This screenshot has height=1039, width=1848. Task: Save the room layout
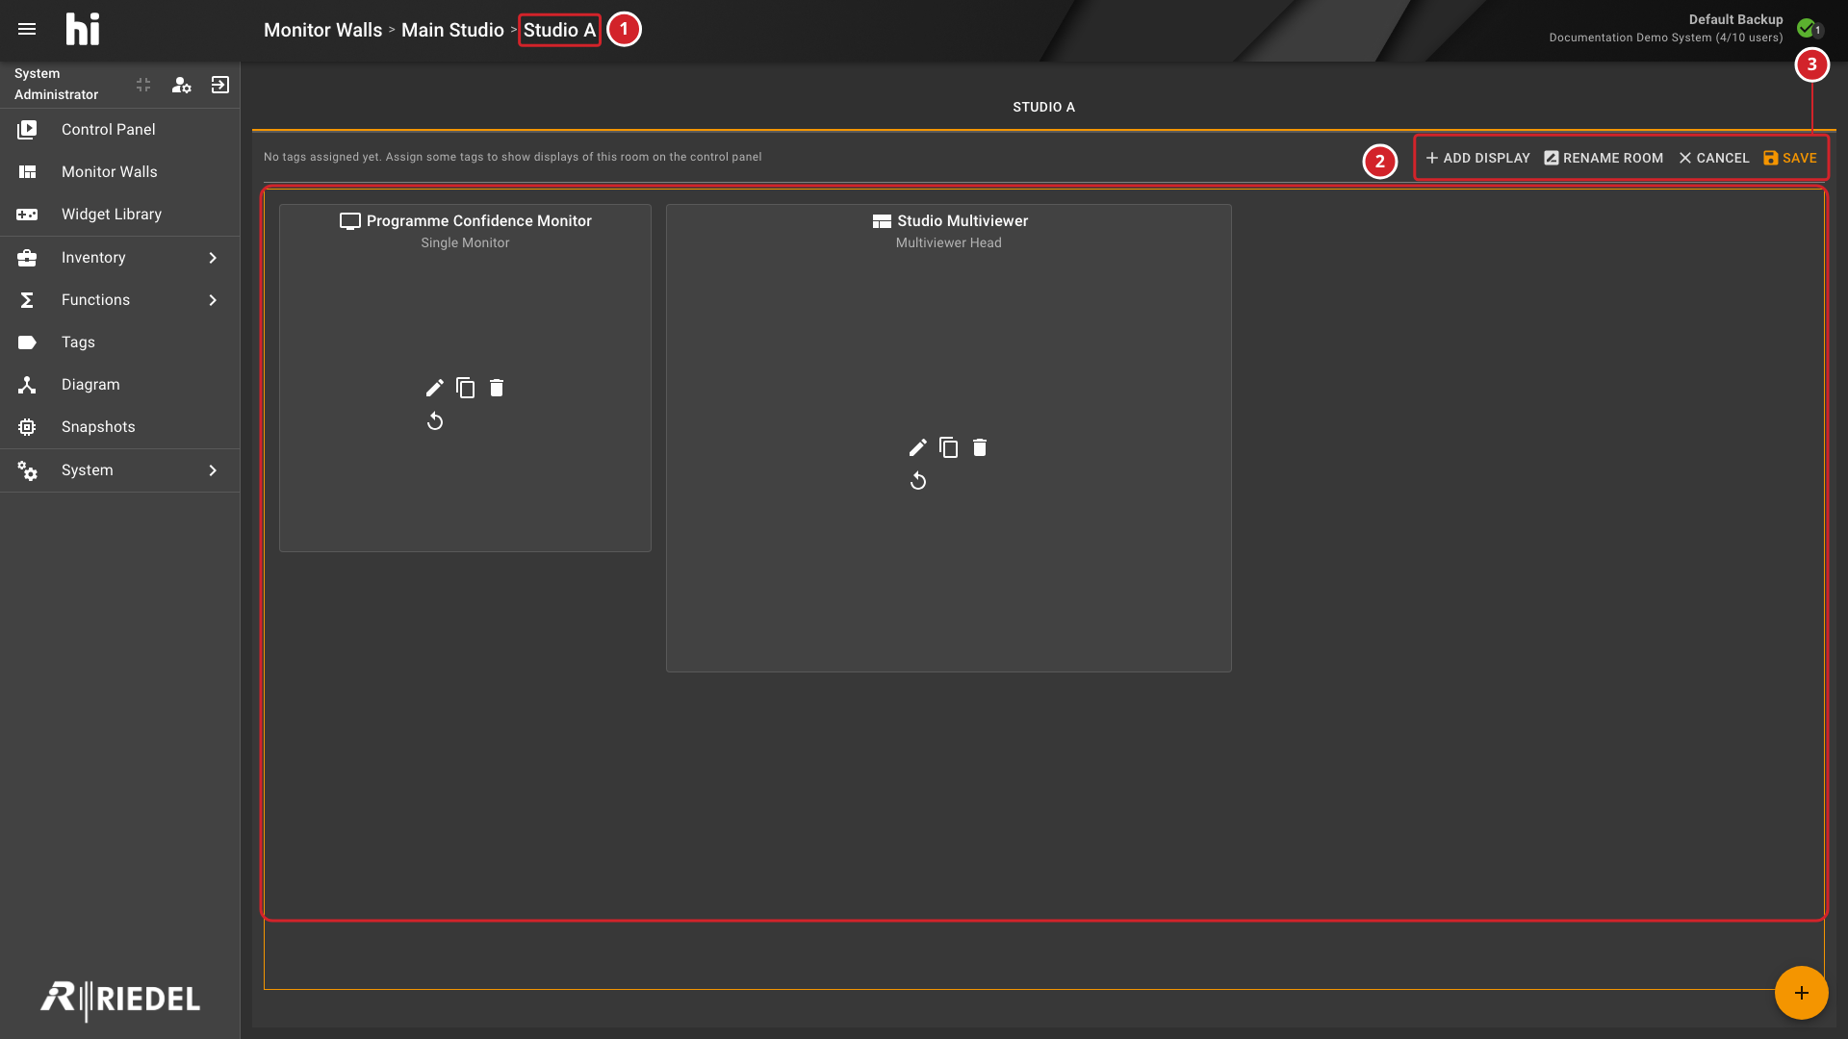1790,158
